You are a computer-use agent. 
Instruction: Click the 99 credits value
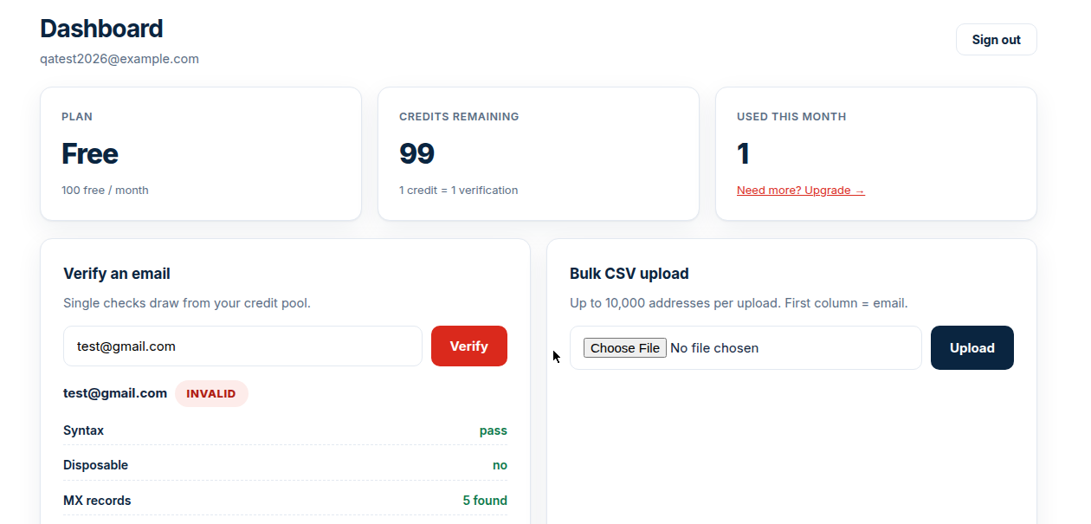coord(416,154)
